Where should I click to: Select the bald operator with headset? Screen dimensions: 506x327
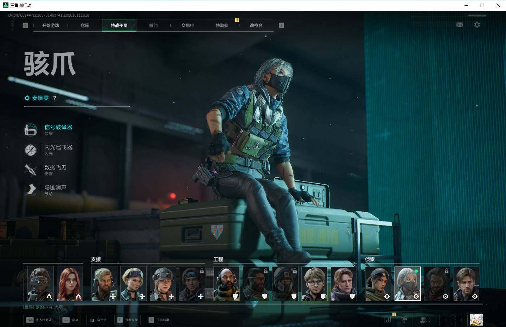click(226, 284)
